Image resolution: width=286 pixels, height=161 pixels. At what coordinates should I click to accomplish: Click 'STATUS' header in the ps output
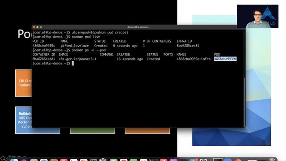pyautogui.click(x=152, y=55)
